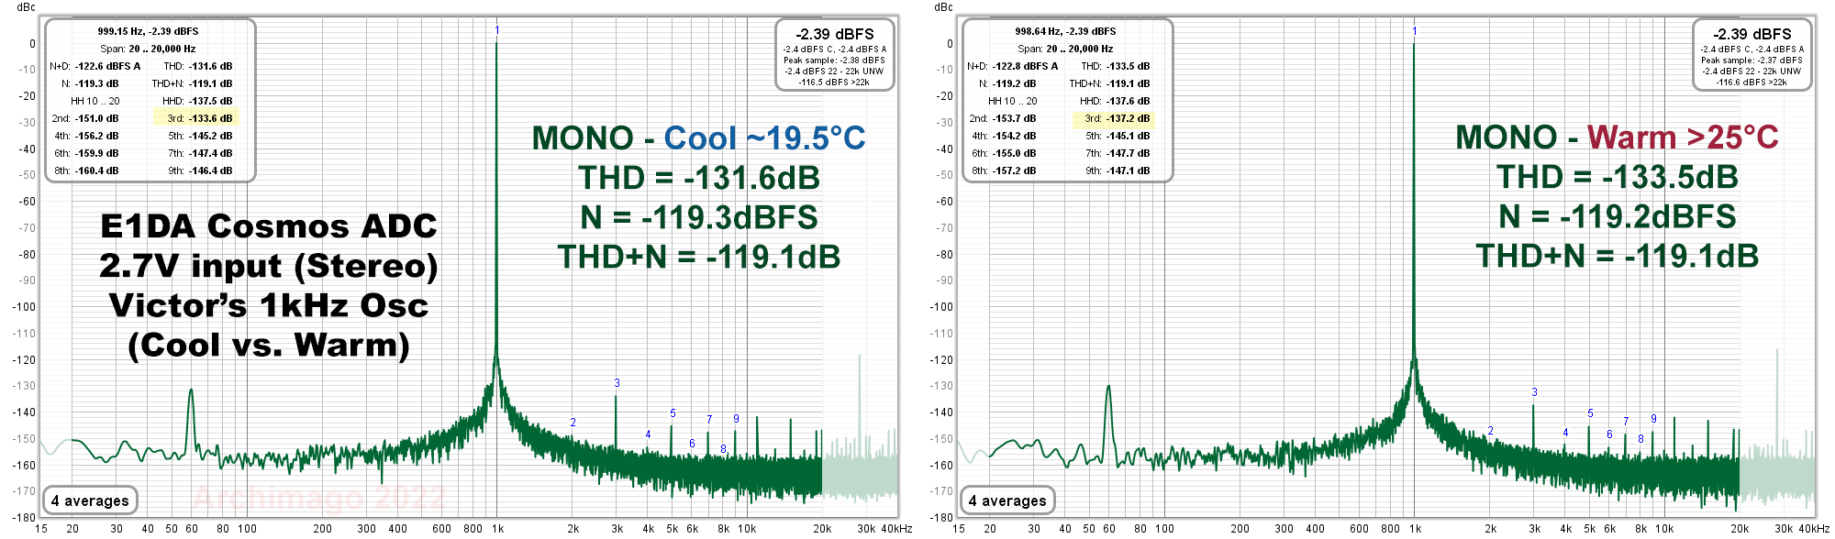Click 'HH 10 .. 20' in Warm panel
The image size is (1835, 539).
1013,101
